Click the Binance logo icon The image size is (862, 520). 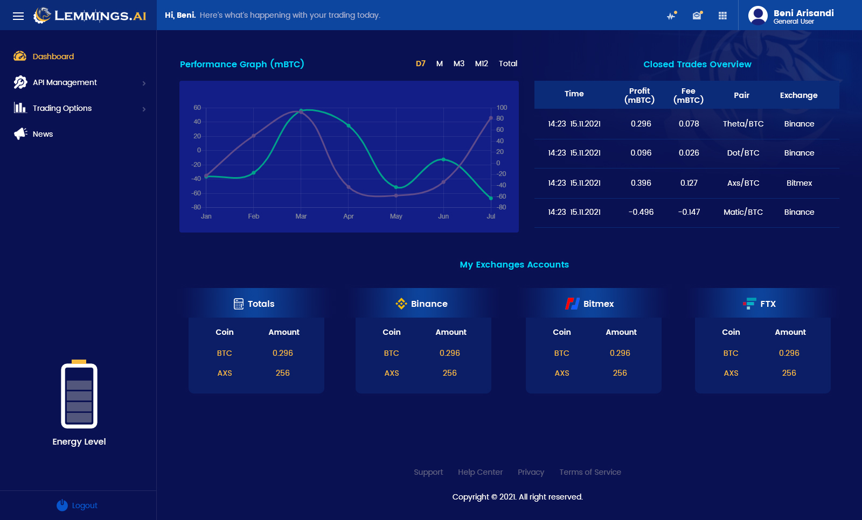pyautogui.click(x=401, y=304)
